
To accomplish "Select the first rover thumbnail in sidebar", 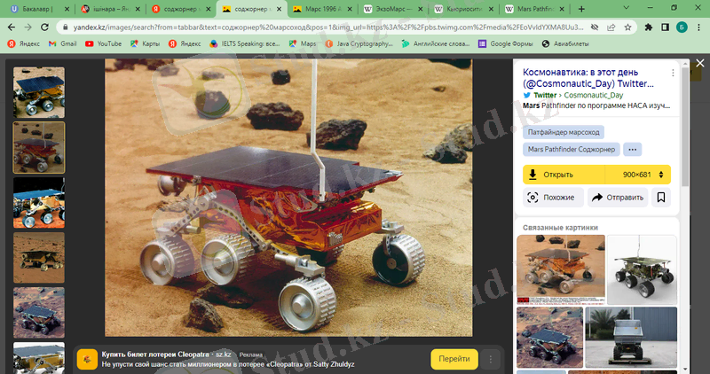I will pos(38,90).
